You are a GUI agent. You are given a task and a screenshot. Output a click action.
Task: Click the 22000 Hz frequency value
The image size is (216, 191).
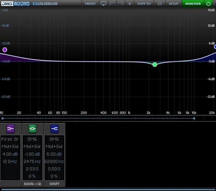click(x=54, y=161)
